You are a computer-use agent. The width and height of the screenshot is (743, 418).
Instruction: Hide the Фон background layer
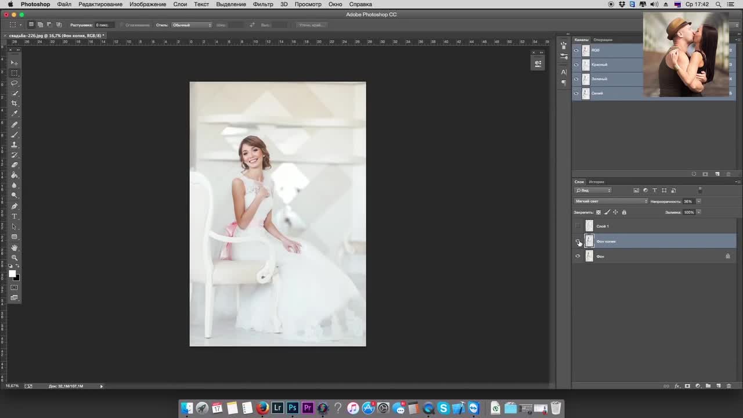click(578, 256)
